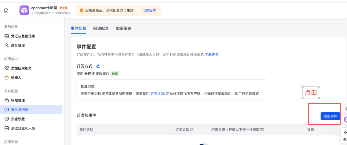The width and height of the screenshot is (347, 145).
Task: Click the 添加事件 button
Action: coord(330,116)
